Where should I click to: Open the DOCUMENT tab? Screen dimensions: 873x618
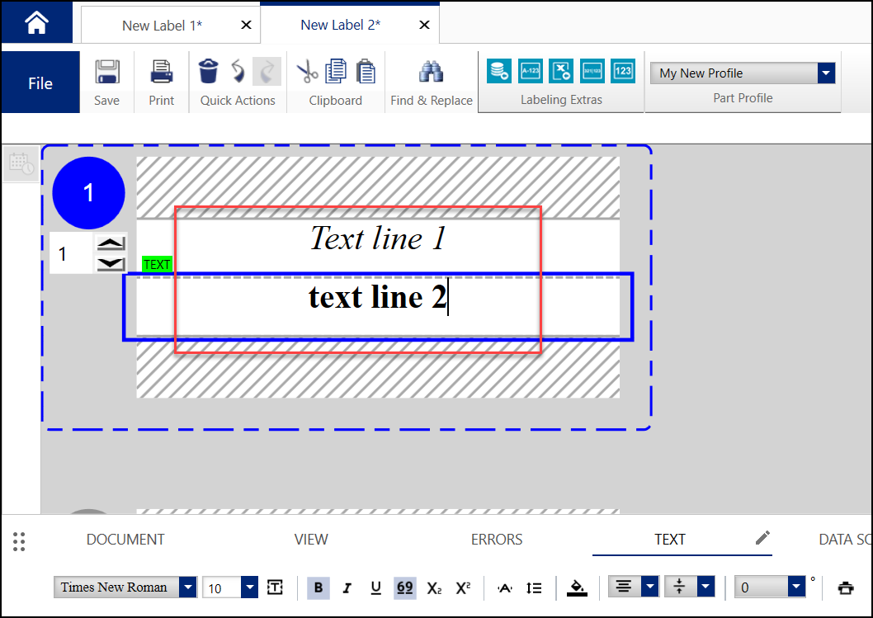point(125,540)
